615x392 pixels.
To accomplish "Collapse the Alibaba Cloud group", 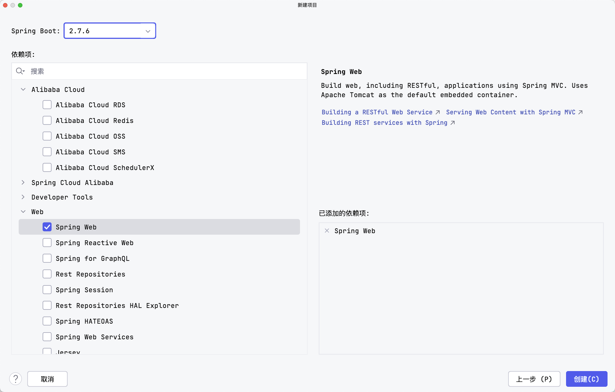I will pyautogui.click(x=23, y=89).
